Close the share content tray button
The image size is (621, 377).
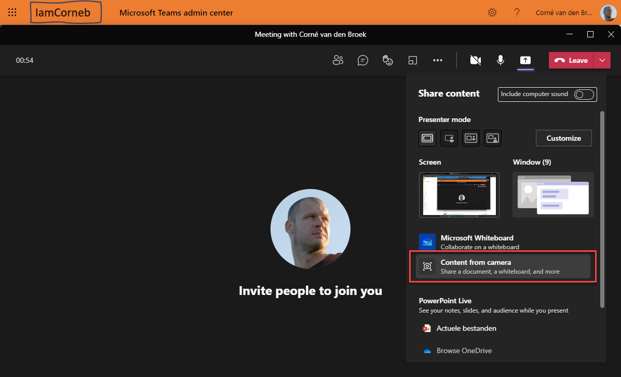[525, 60]
